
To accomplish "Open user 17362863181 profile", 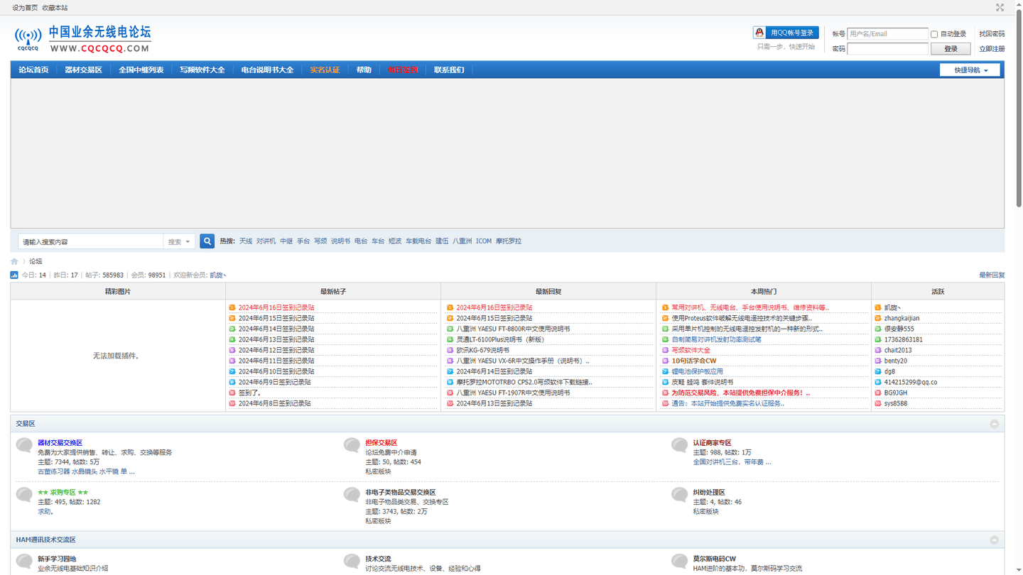I will coord(904,339).
